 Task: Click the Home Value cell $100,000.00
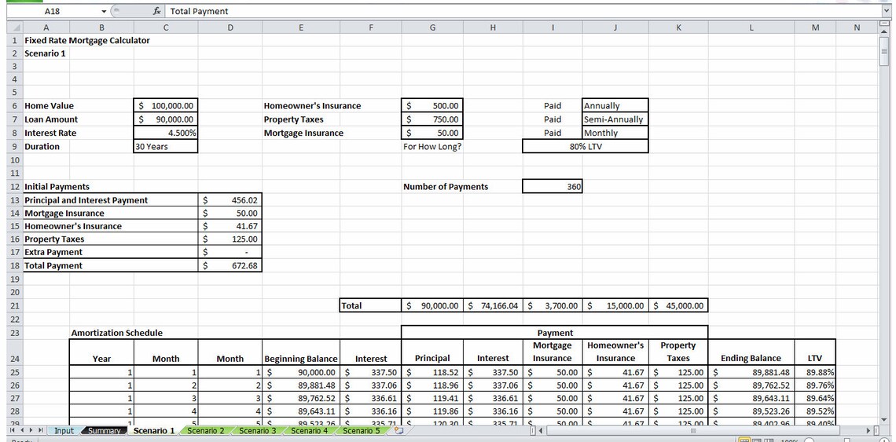click(166, 106)
